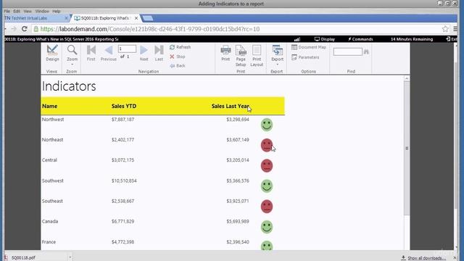Click the red frown indicator for Northeast
Image resolution: width=464 pixels, height=261 pixels.
tap(267, 145)
